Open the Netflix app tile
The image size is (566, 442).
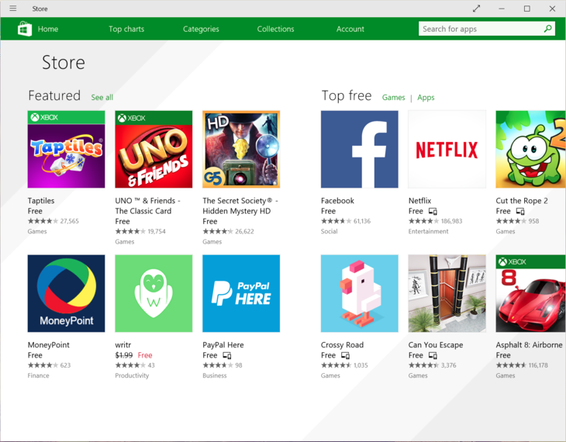point(447,149)
